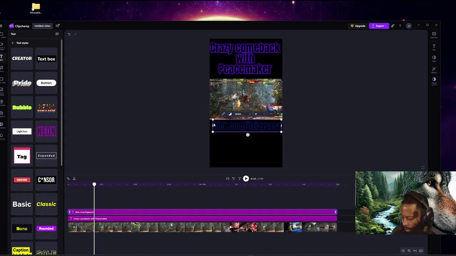Open the Graphics sidebar tab
The height and width of the screenshot is (256, 456).
1,113
